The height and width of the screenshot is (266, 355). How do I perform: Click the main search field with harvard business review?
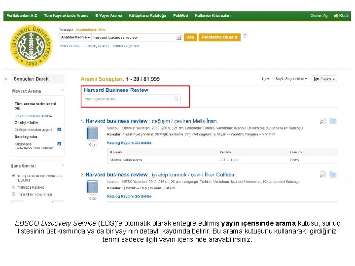[x=134, y=37]
